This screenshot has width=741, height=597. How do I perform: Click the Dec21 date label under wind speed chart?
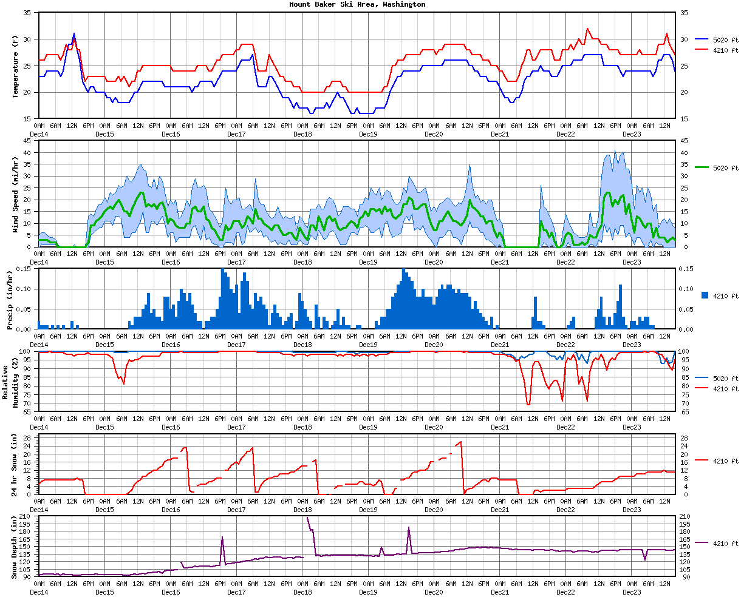500,262
